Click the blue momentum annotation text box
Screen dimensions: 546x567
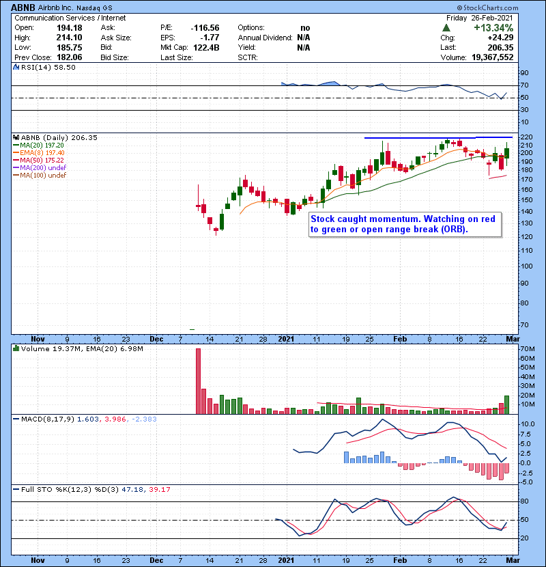tap(405, 224)
